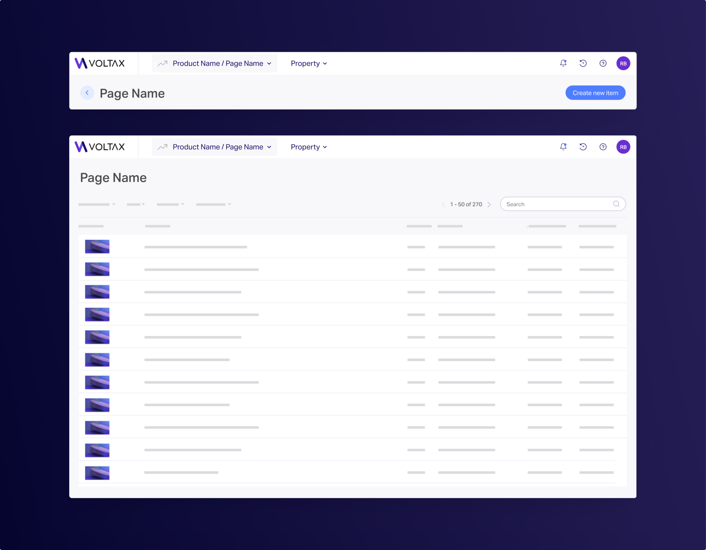The image size is (706, 550).
Task: Click the search magnifier icon in the search field
Action: 616,204
